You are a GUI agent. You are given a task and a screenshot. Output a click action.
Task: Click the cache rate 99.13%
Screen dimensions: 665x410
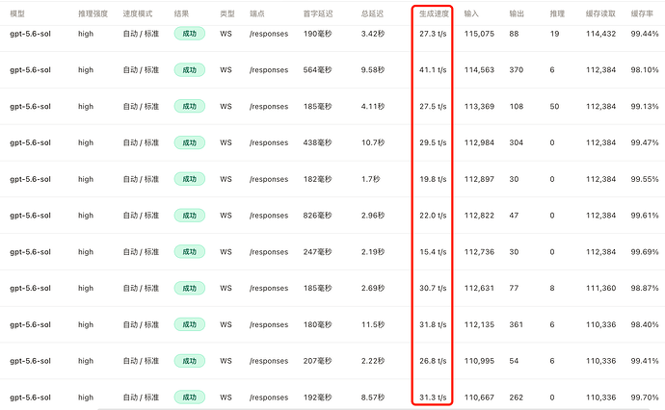point(645,106)
